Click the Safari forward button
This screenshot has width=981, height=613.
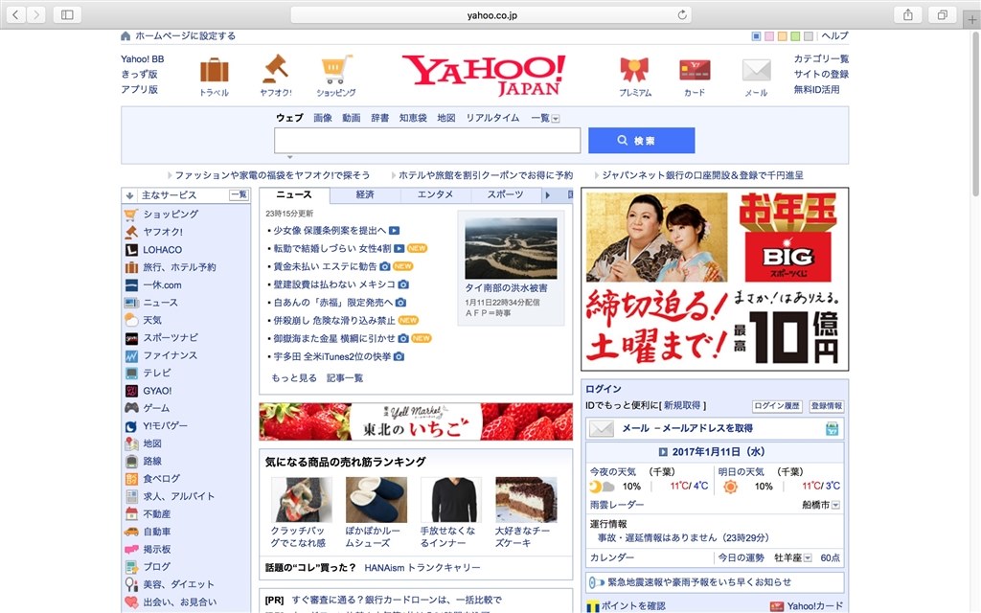(36, 14)
